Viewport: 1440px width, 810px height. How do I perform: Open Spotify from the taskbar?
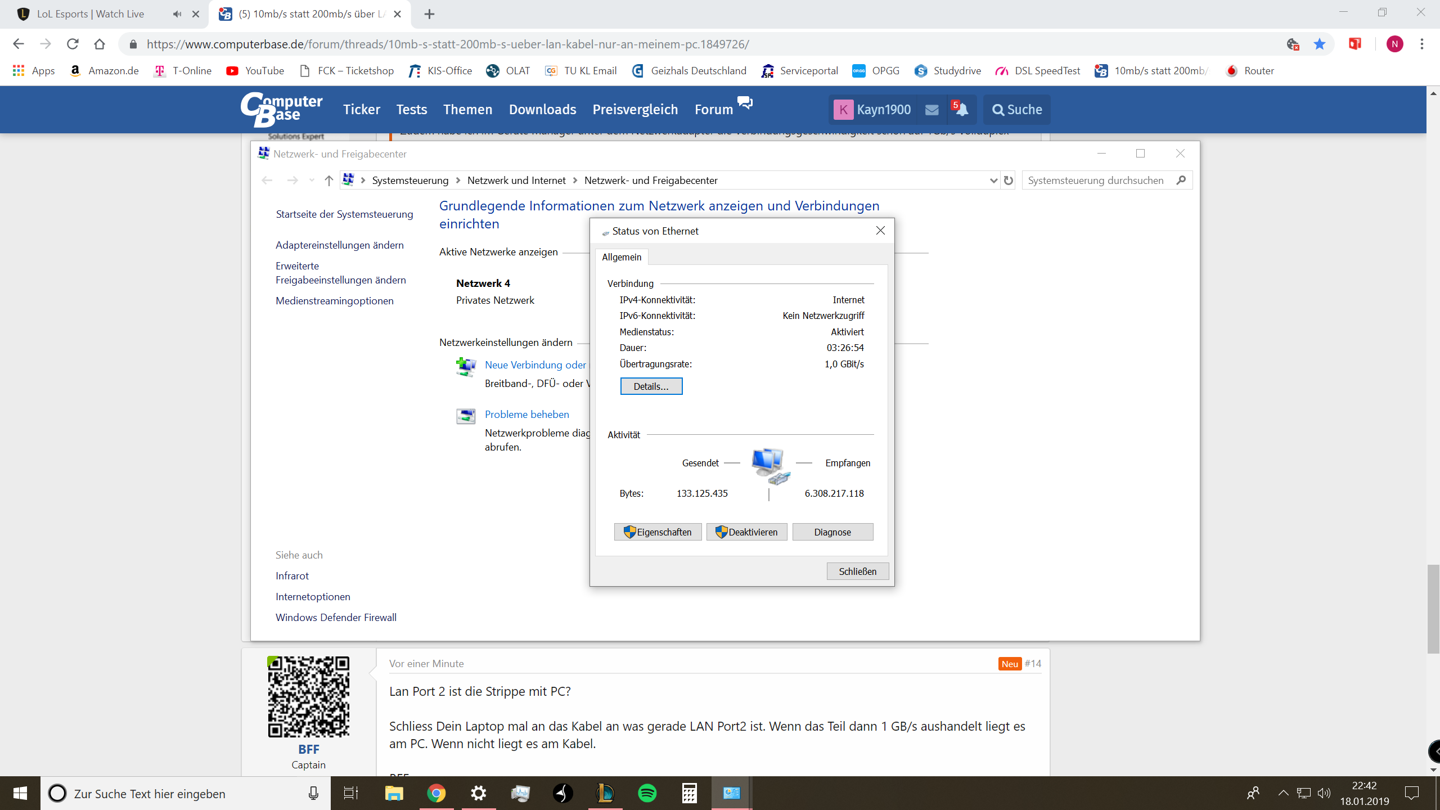(x=647, y=793)
